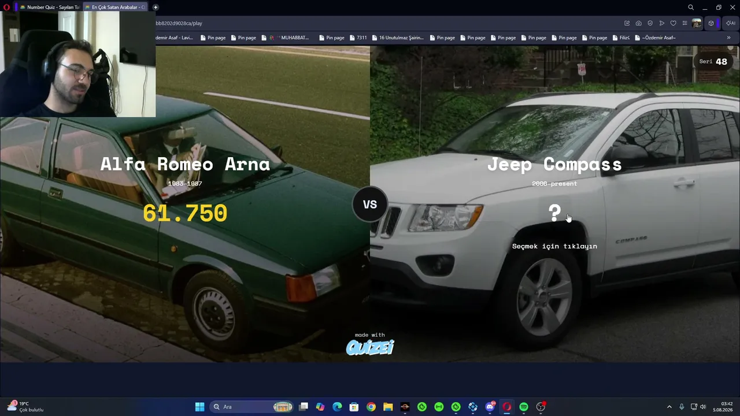Open the weather widget showing 19°C

coord(25,407)
